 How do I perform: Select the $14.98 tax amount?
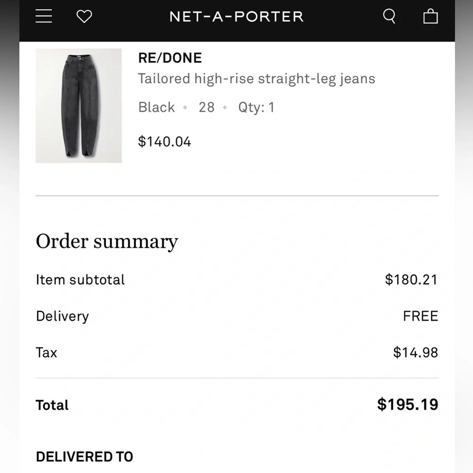coord(415,352)
